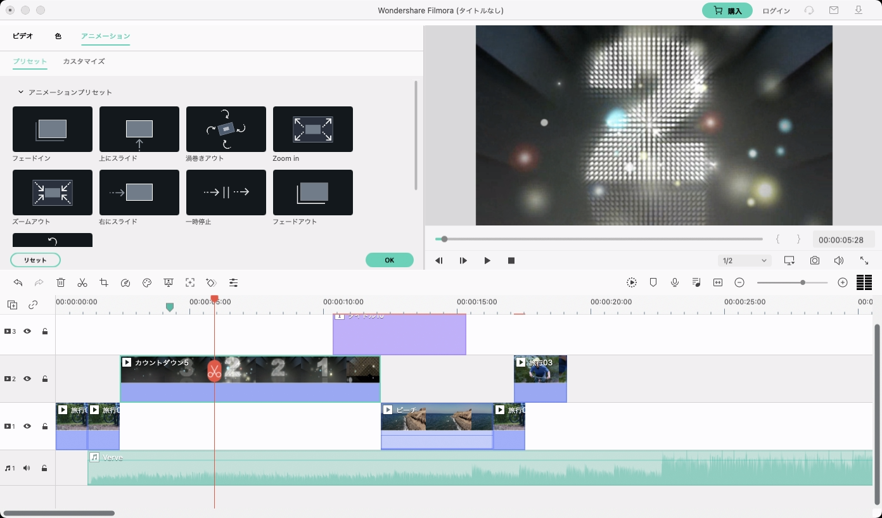Viewport: 882px width, 518px height.
Task: Lock video track 2
Action: (45, 379)
